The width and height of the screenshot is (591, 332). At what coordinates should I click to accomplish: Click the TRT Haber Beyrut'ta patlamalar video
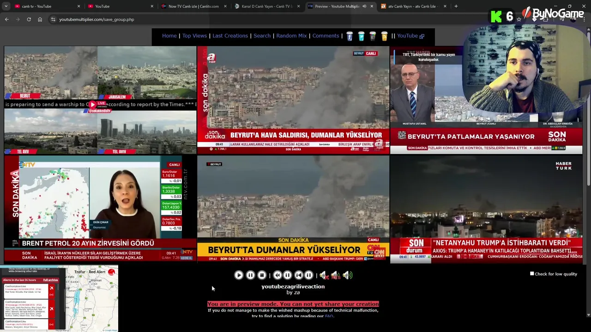(486, 100)
